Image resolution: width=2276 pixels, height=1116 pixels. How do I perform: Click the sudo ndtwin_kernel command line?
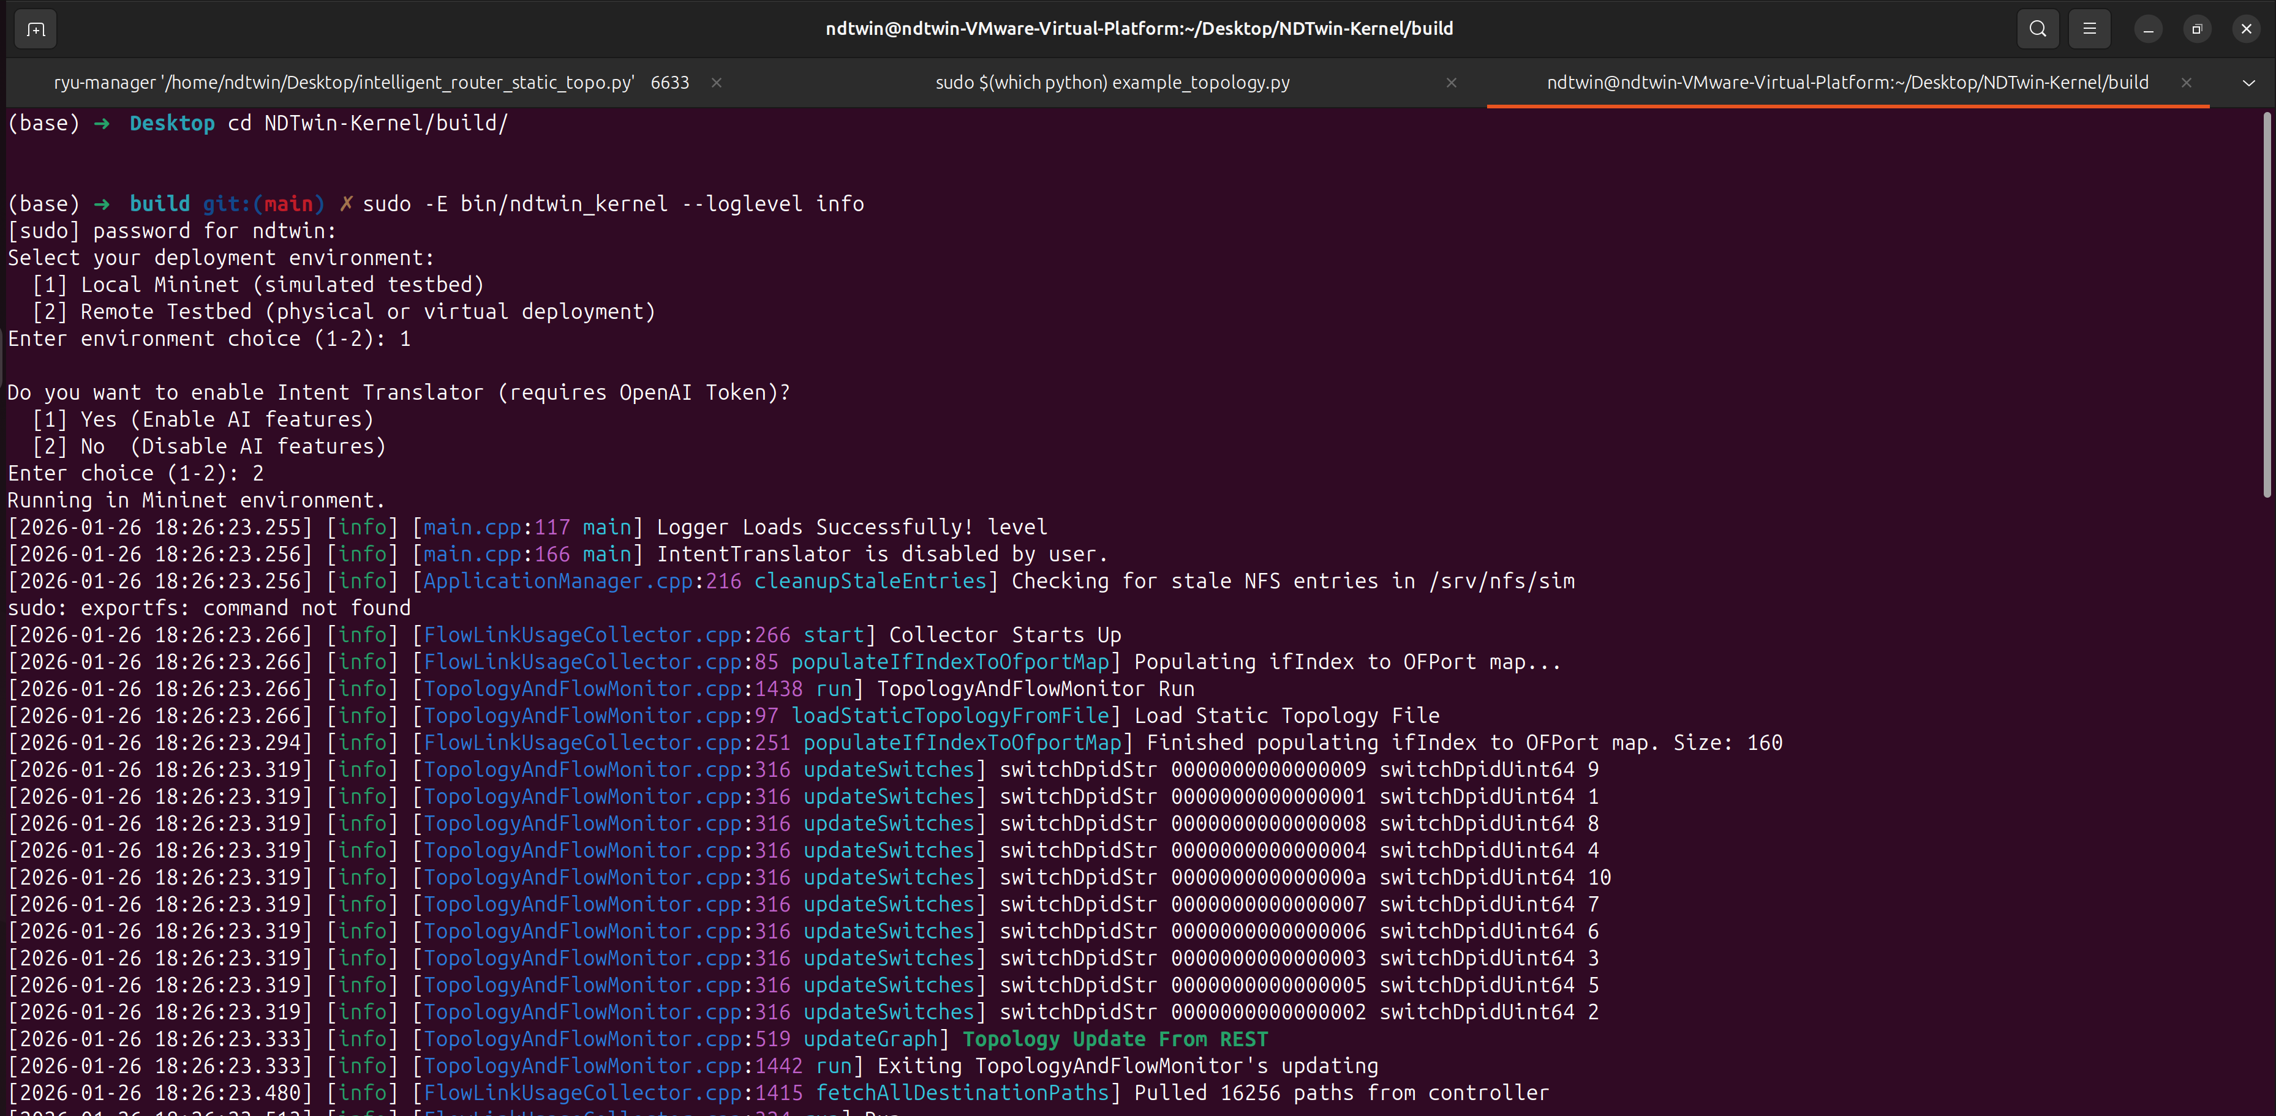(612, 204)
